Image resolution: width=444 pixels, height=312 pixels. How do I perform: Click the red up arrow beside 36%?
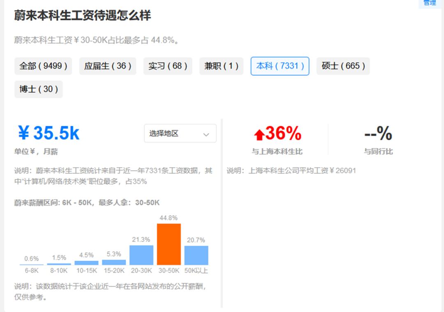pyautogui.click(x=259, y=134)
